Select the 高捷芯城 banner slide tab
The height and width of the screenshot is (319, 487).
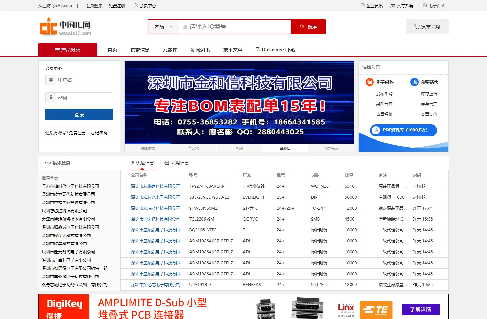pos(148,148)
